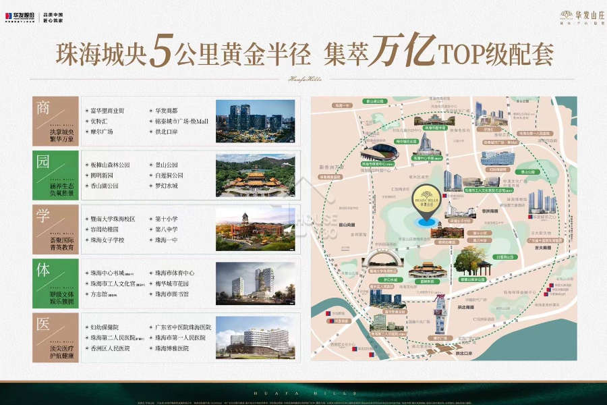Click the 华发股份 logo at top left
607x405 pixels.
tap(20, 18)
